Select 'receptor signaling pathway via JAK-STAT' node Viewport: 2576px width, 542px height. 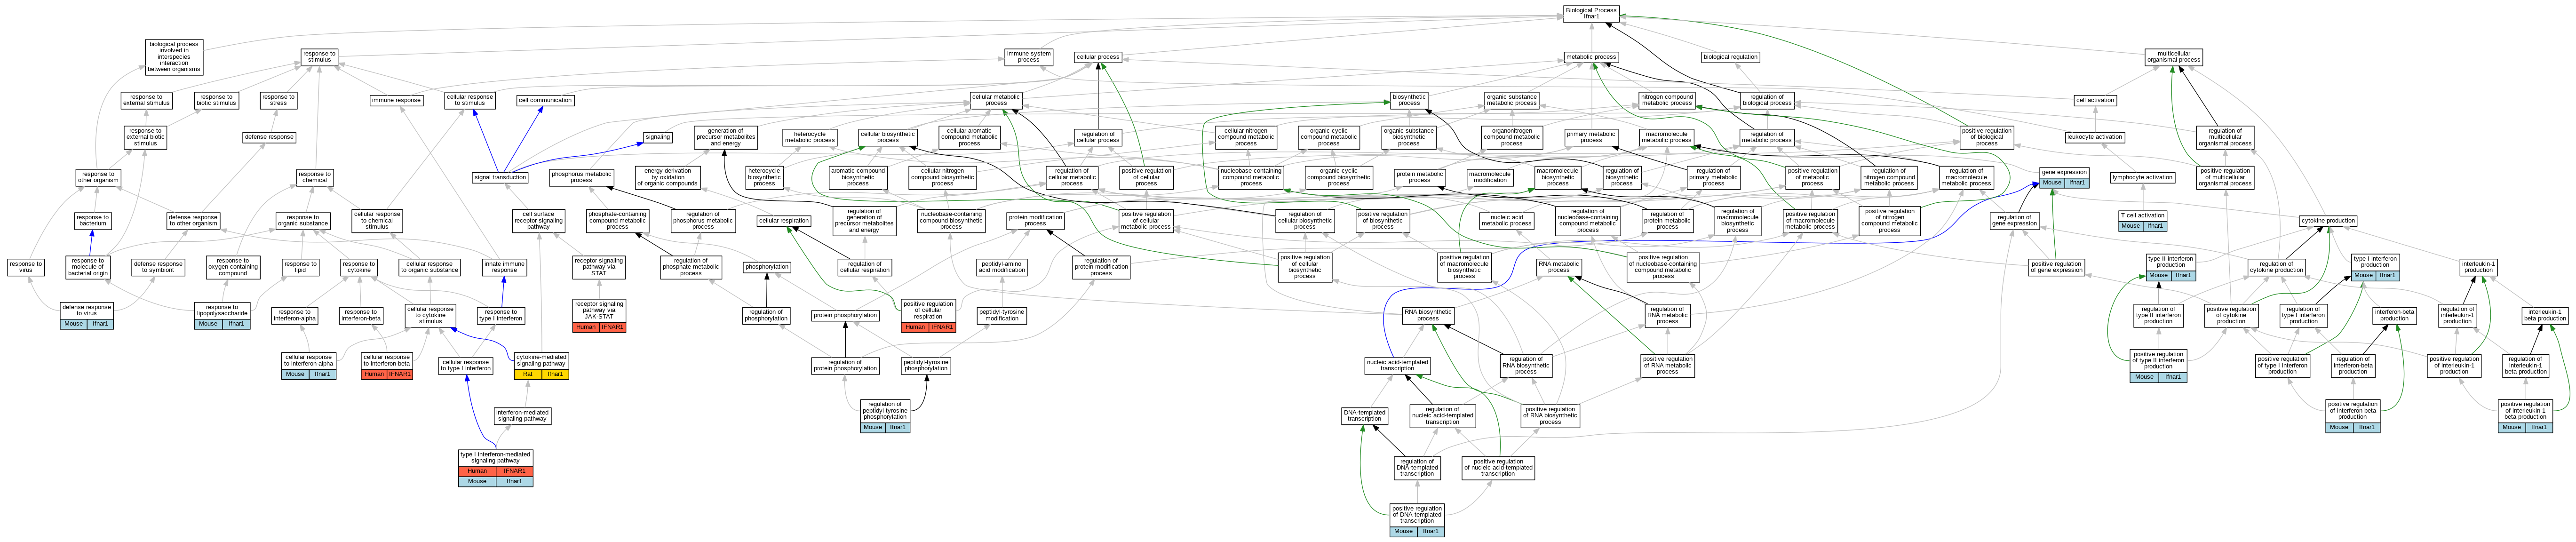(x=599, y=315)
